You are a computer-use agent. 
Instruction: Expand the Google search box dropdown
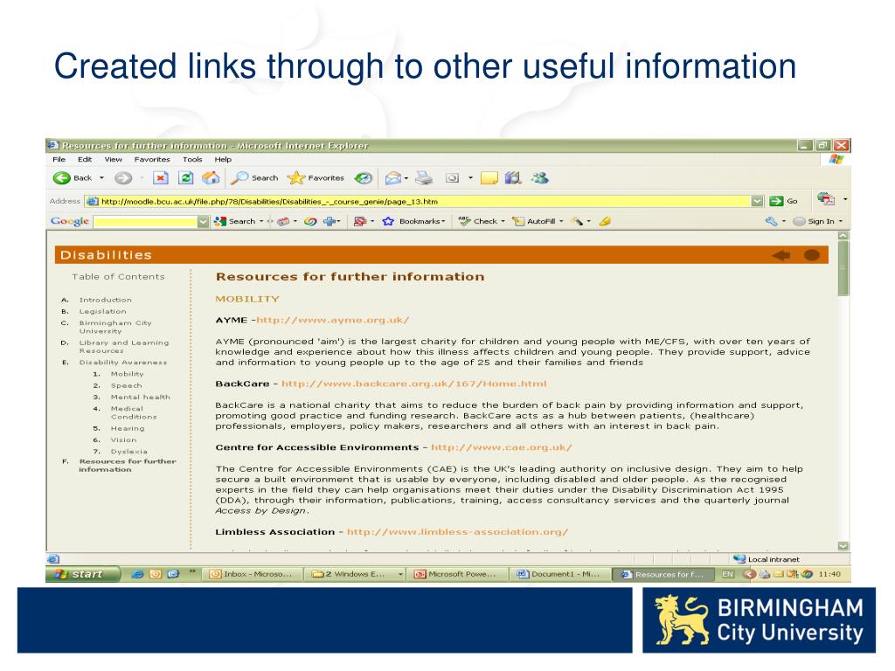(x=203, y=221)
